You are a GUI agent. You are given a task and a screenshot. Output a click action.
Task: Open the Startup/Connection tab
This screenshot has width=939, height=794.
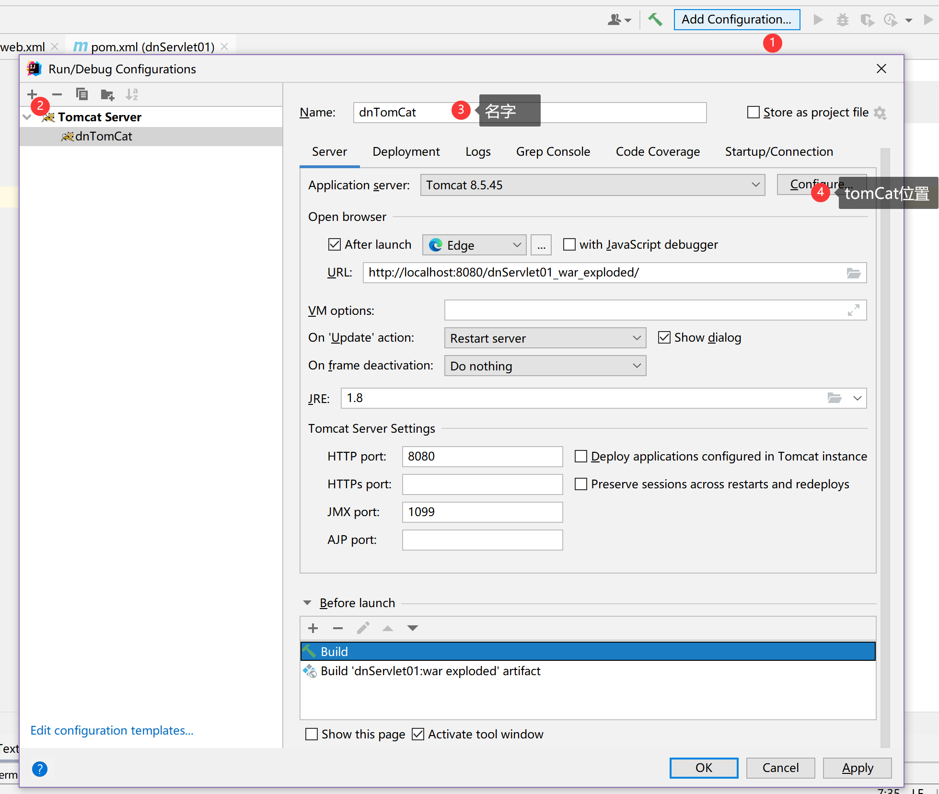[x=778, y=152]
